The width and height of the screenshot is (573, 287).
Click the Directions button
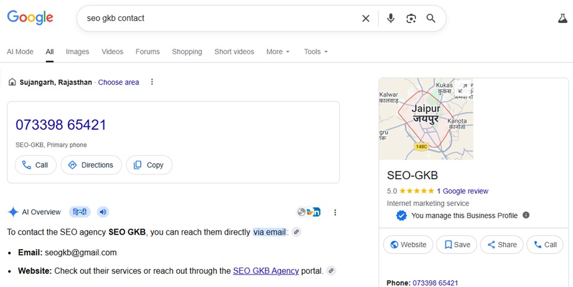point(91,165)
